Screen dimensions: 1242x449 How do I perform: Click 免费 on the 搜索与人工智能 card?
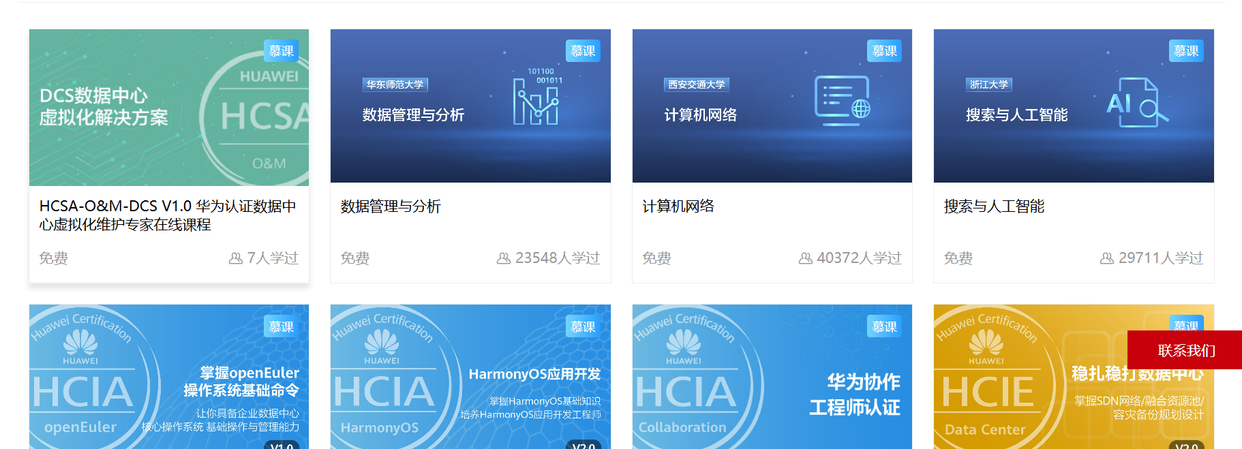click(958, 258)
